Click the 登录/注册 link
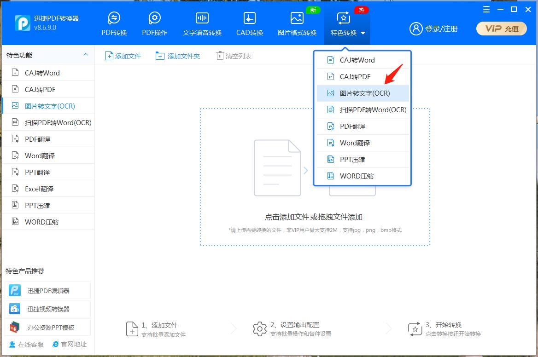538x357 pixels. pos(442,28)
